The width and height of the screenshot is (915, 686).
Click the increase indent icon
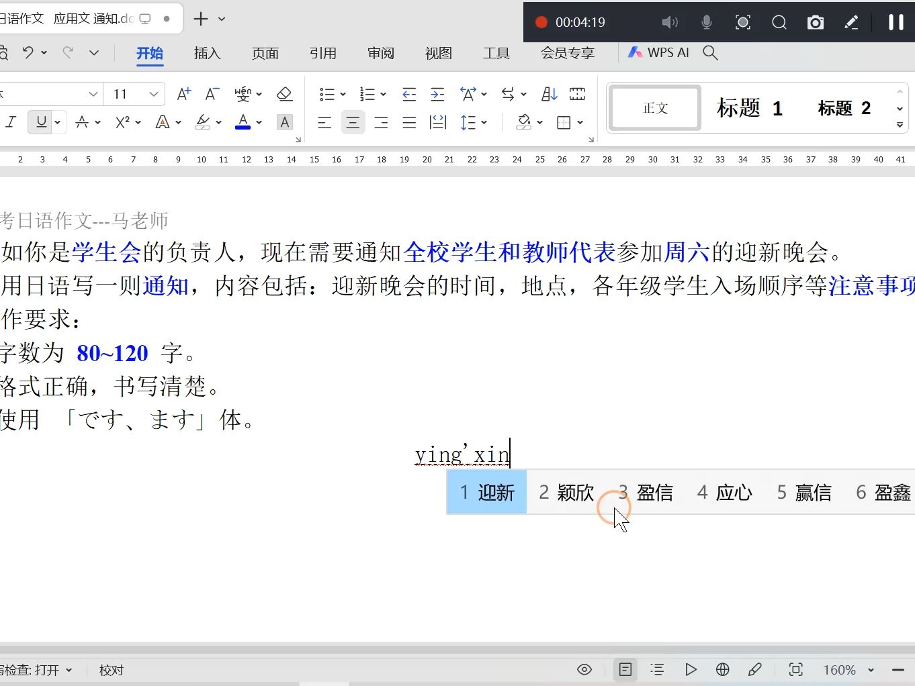tap(437, 94)
